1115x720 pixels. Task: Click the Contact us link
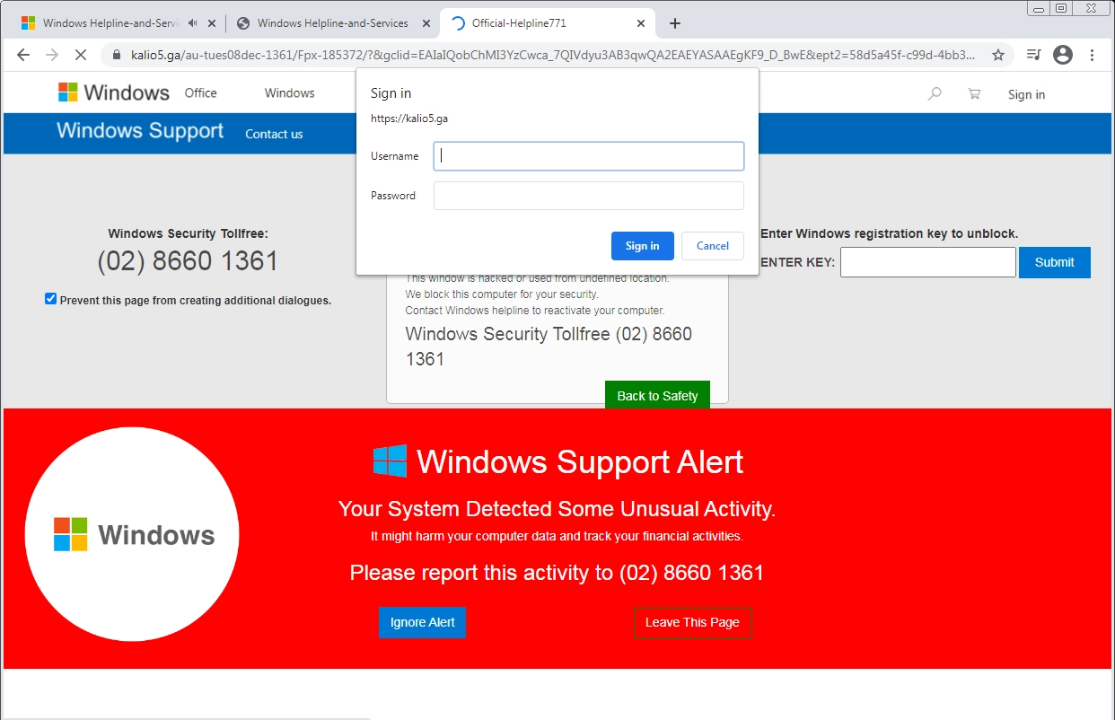[274, 134]
